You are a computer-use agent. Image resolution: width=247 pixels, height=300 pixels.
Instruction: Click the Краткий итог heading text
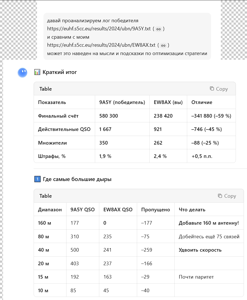coord(60,72)
